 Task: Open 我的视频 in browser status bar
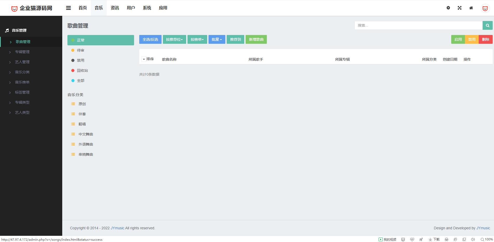coord(387,239)
